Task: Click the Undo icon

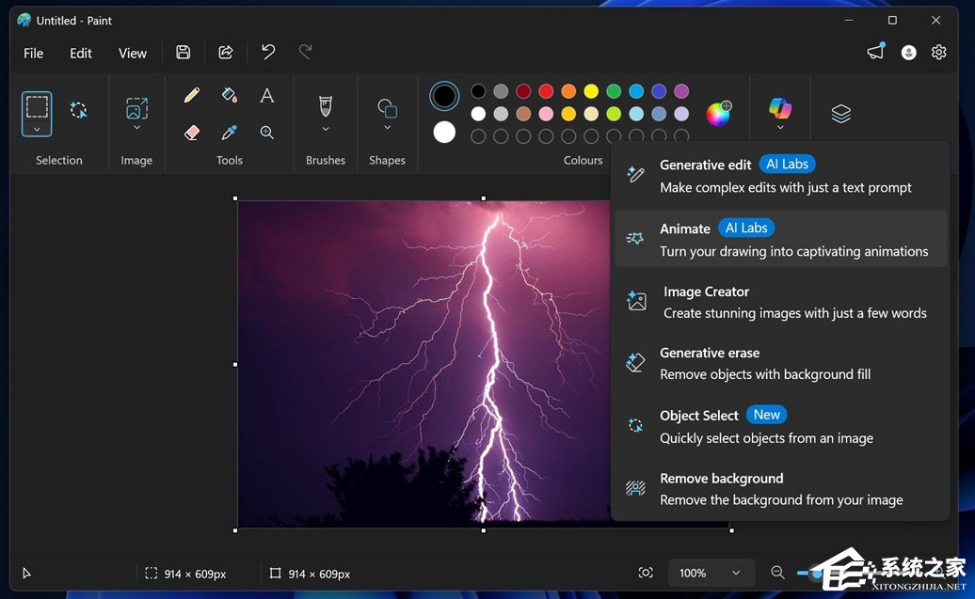Action: (267, 53)
